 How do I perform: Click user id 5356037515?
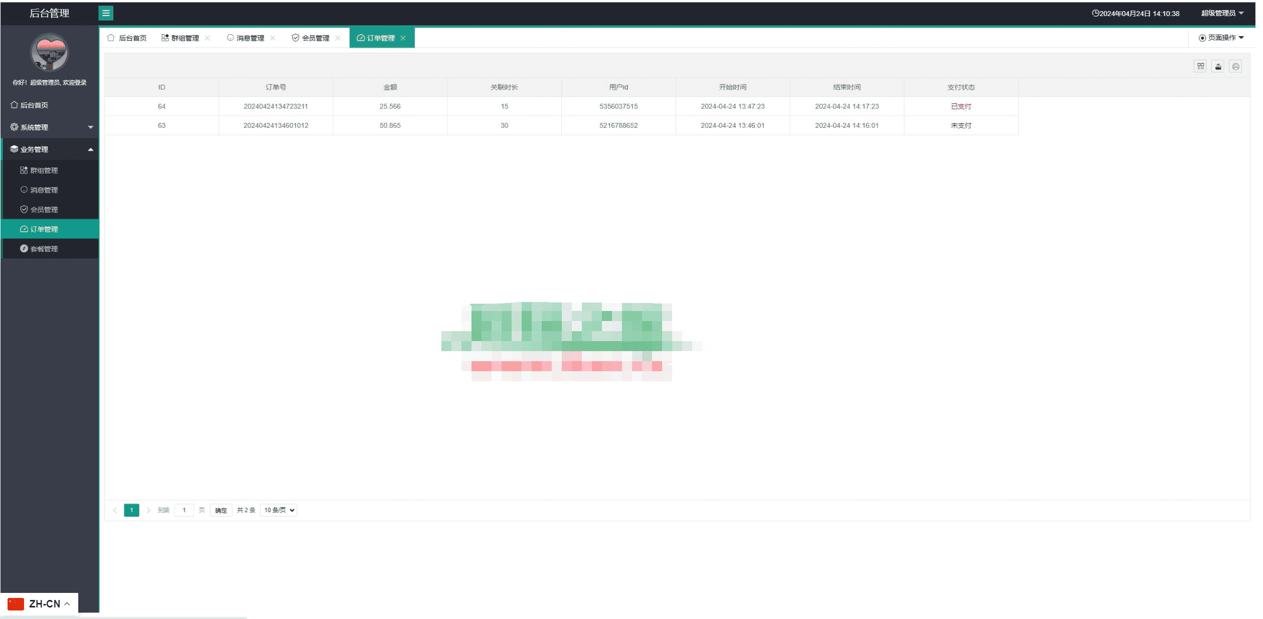tap(618, 106)
